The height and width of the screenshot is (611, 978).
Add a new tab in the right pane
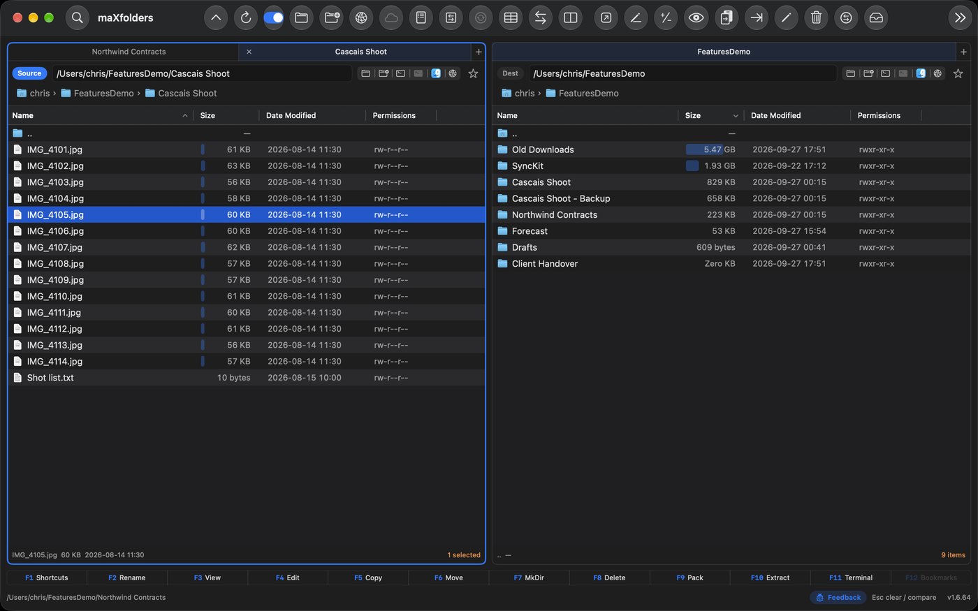click(x=963, y=52)
